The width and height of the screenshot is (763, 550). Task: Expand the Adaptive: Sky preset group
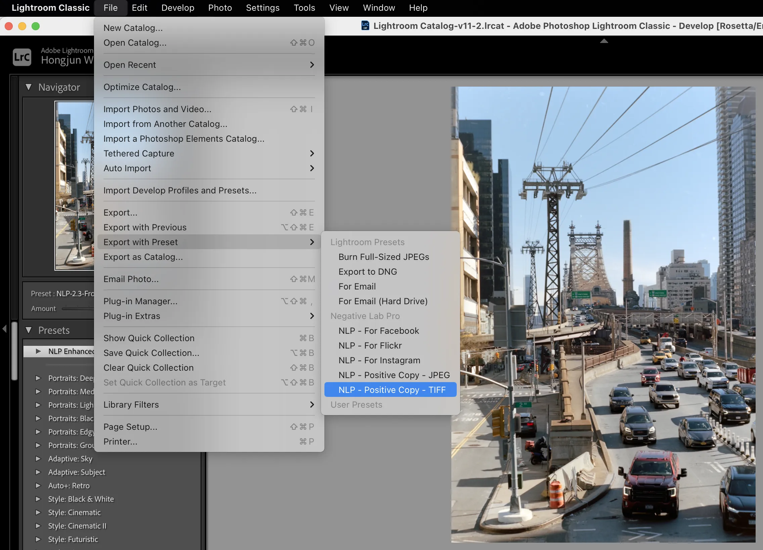(x=38, y=459)
